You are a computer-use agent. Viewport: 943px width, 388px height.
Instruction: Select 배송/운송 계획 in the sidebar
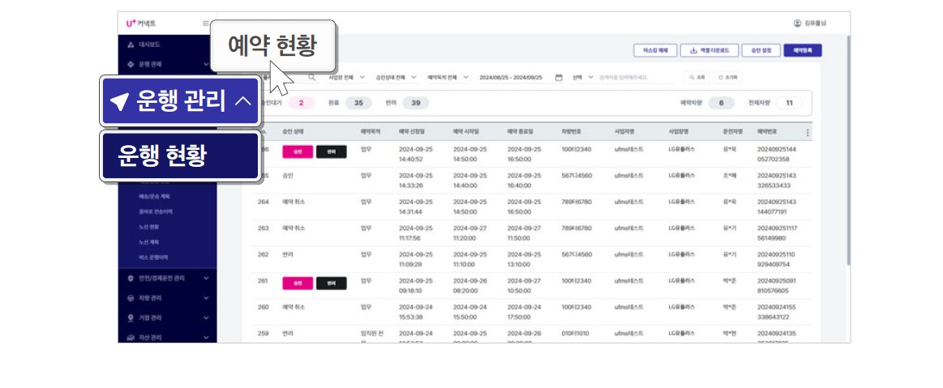[x=155, y=196]
